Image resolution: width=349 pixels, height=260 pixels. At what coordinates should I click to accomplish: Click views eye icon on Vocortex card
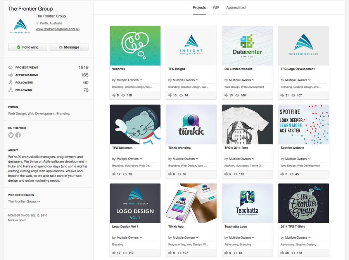123,95
